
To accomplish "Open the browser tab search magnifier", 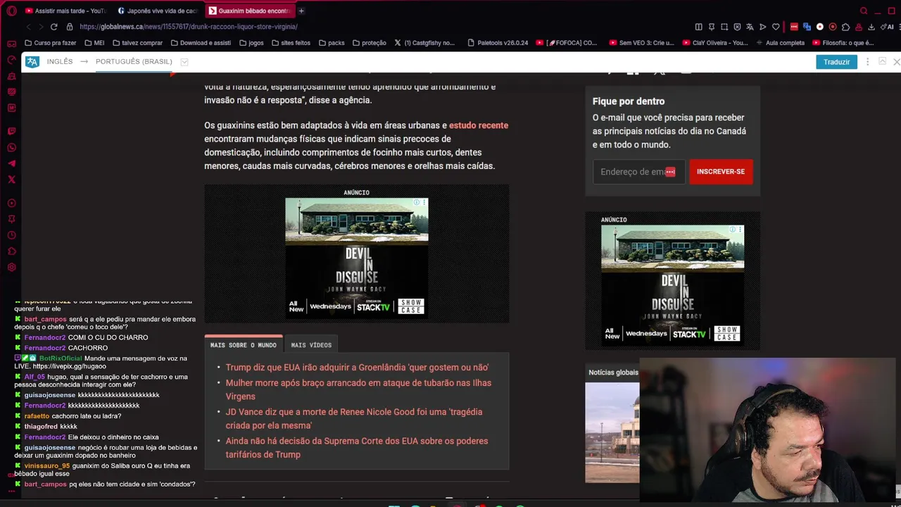I will click(x=864, y=11).
